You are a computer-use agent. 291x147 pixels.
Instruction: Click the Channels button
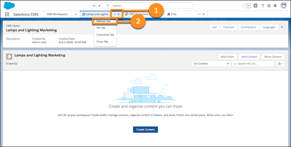coord(229,27)
